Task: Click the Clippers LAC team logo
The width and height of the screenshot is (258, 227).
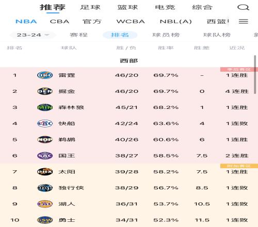Action: pyautogui.click(x=45, y=123)
